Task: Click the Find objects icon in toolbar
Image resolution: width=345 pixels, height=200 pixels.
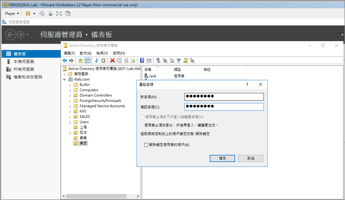Action: tap(185, 60)
